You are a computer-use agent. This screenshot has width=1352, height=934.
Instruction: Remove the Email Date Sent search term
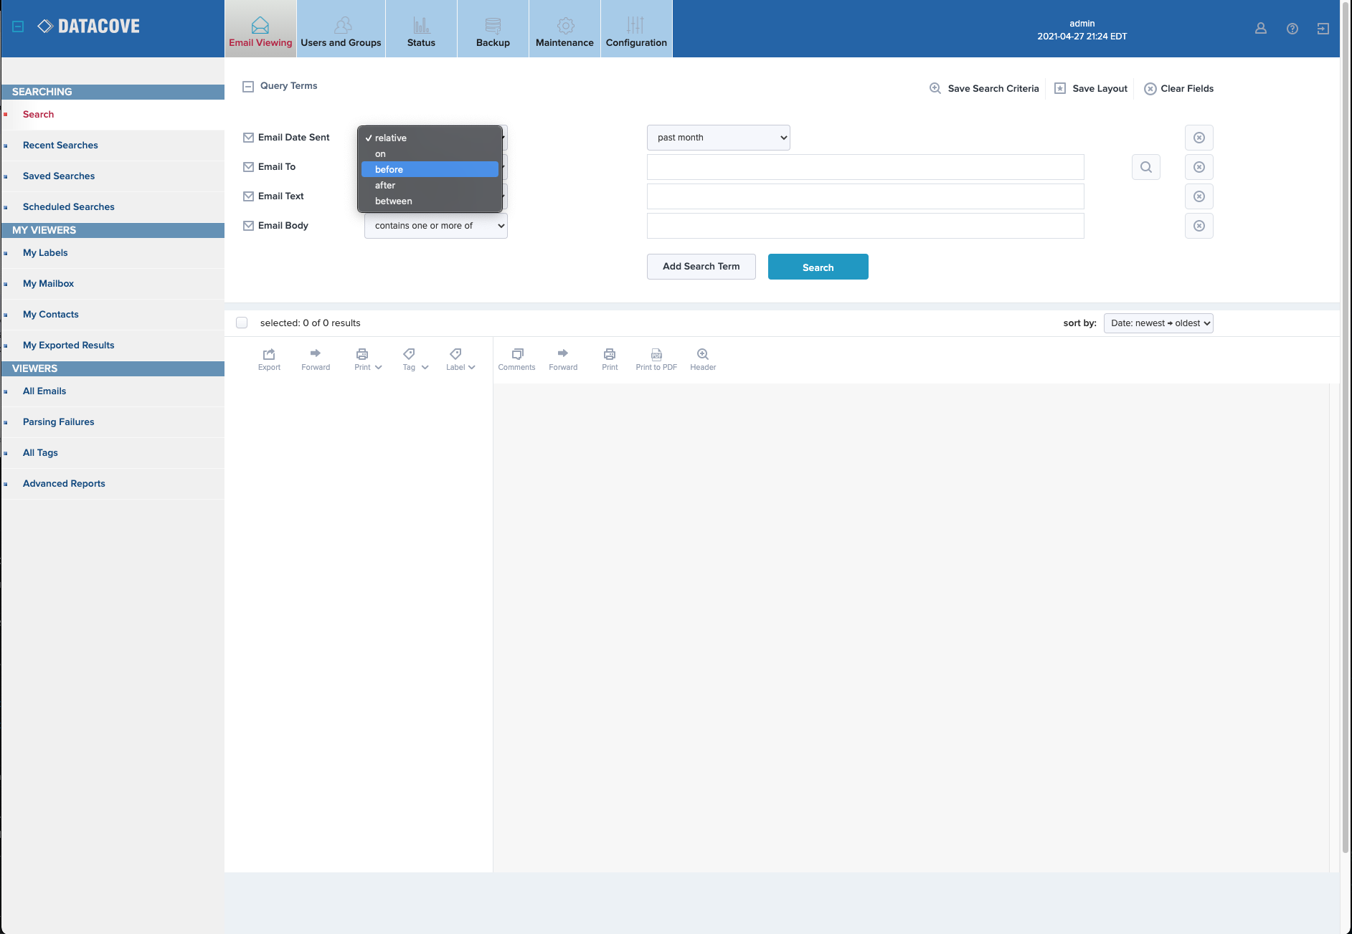(x=1199, y=138)
